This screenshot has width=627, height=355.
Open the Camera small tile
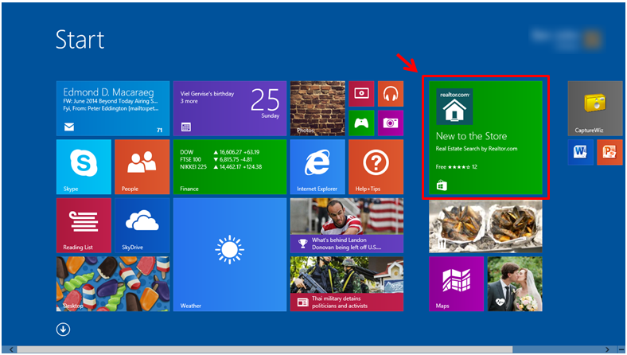pyautogui.click(x=390, y=123)
